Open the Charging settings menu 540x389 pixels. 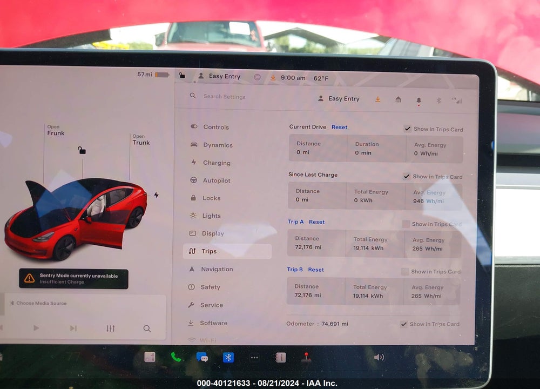point(211,163)
